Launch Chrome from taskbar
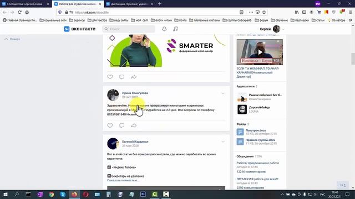355x199 pixels. (51, 194)
